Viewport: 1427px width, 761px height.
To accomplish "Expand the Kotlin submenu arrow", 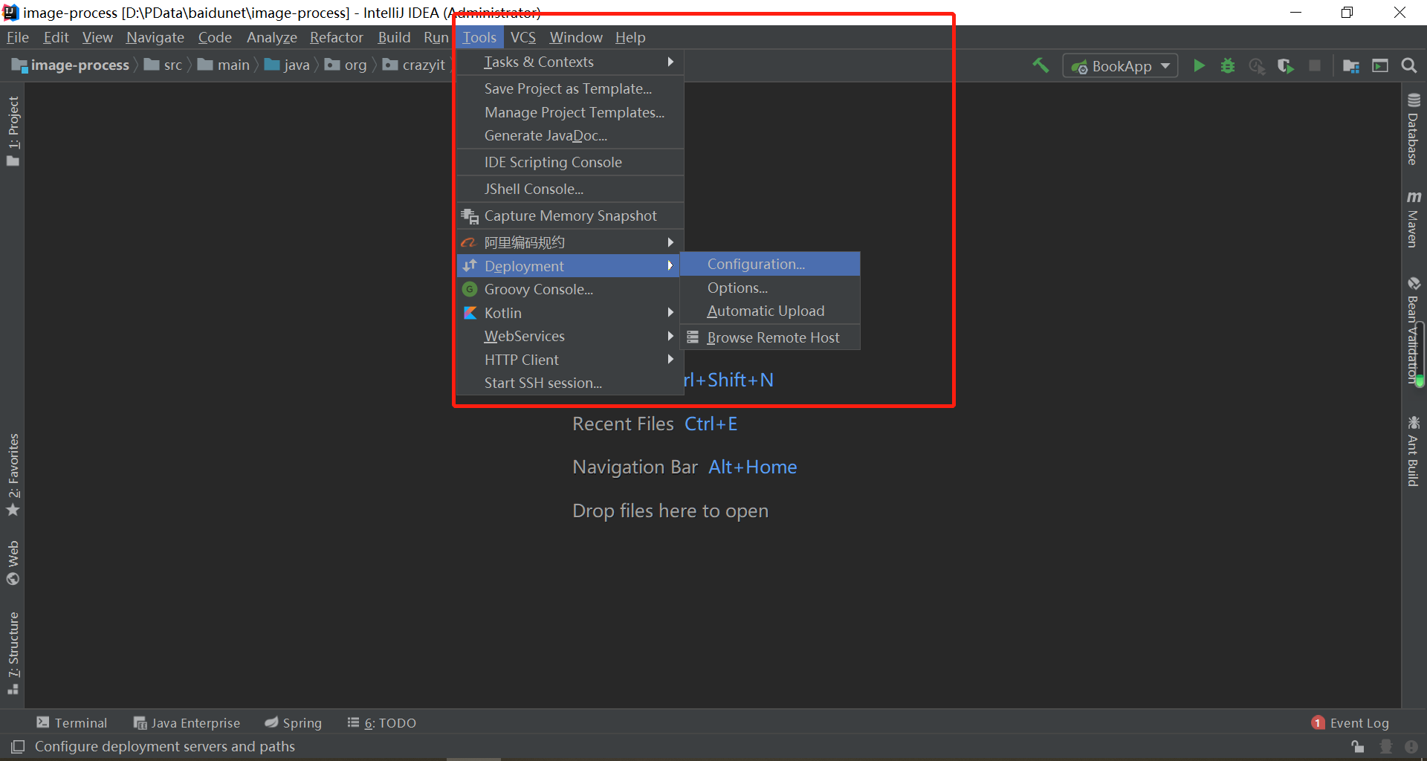I will [x=670, y=313].
